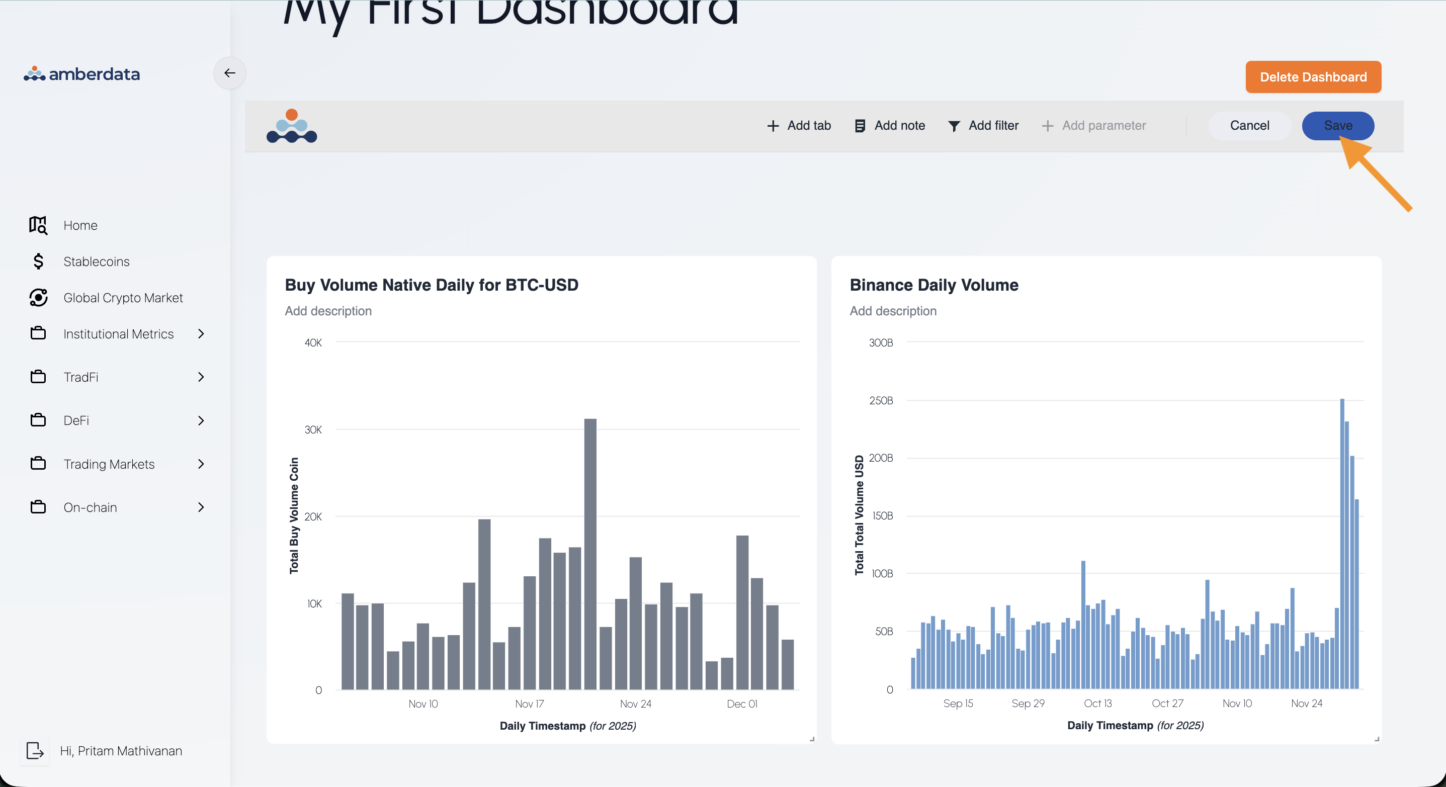This screenshot has height=787, width=1446.
Task: Click the Stablecoins dollar sign icon
Action: (x=38, y=261)
